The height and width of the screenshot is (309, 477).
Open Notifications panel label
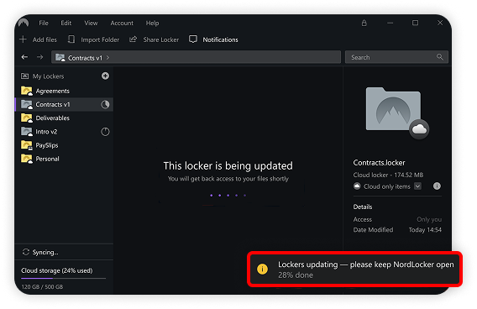(x=220, y=39)
